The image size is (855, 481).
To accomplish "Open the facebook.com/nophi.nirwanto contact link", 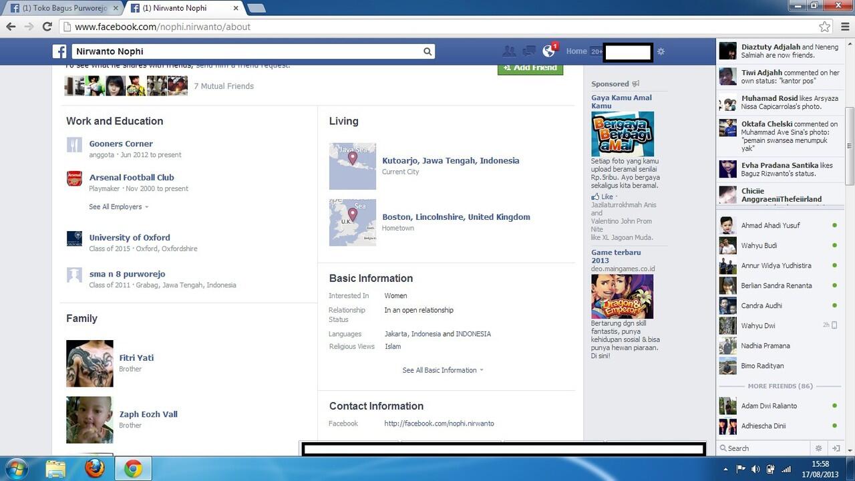I will 439,424.
